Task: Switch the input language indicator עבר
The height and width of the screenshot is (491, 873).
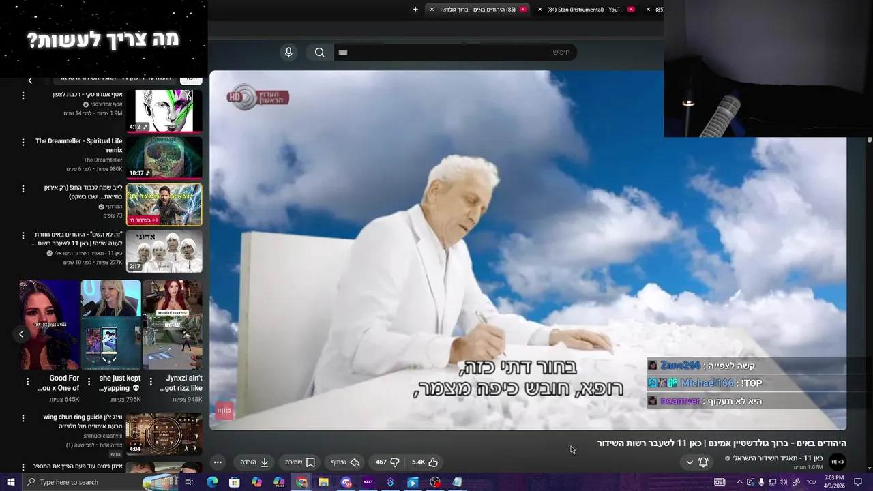Action: point(811,482)
